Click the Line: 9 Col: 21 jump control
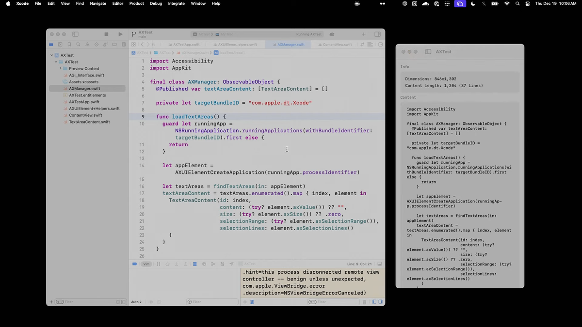 tap(358, 264)
